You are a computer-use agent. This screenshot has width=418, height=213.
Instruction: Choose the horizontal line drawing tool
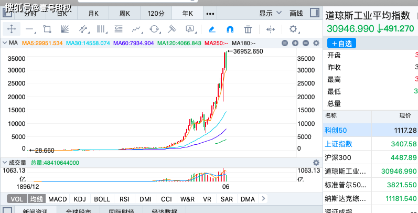click(30, 29)
